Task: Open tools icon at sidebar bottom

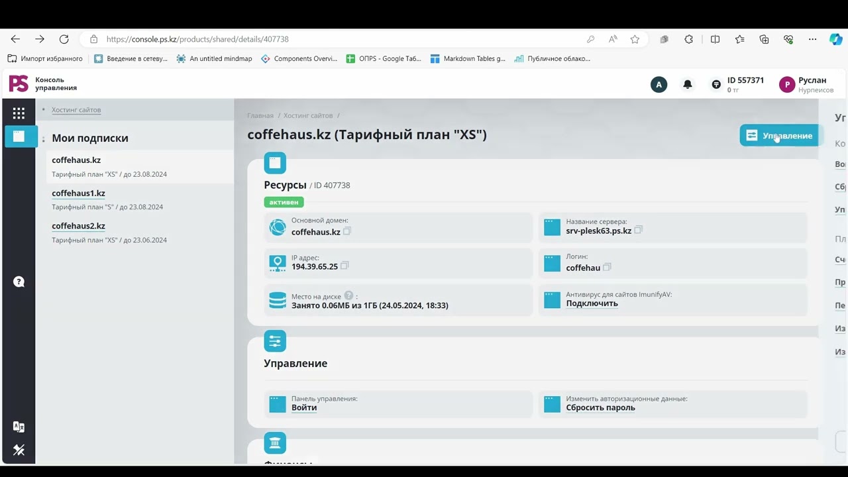Action: pos(19,450)
